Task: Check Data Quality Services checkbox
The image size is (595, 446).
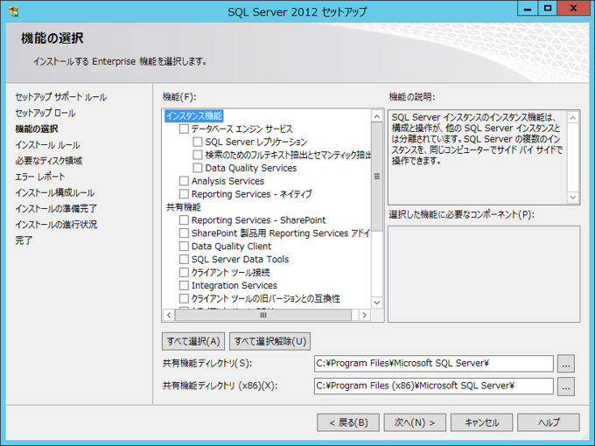Action: click(x=198, y=168)
